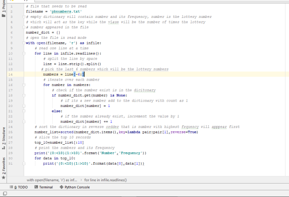
Task: Click 'number_dict = {}' on line 6
Action: click(43, 32)
